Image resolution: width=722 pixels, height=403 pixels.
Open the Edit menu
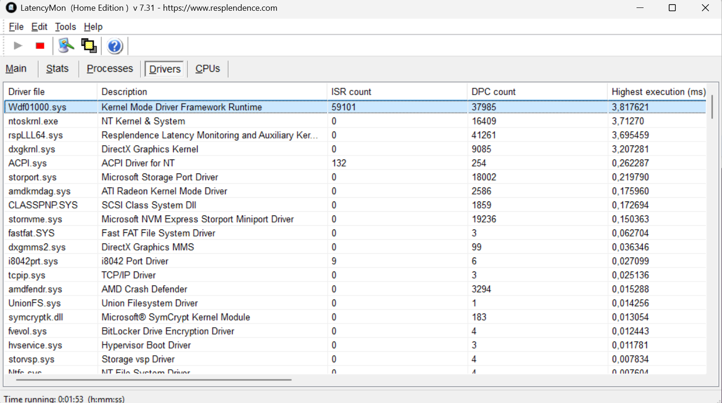point(39,27)
